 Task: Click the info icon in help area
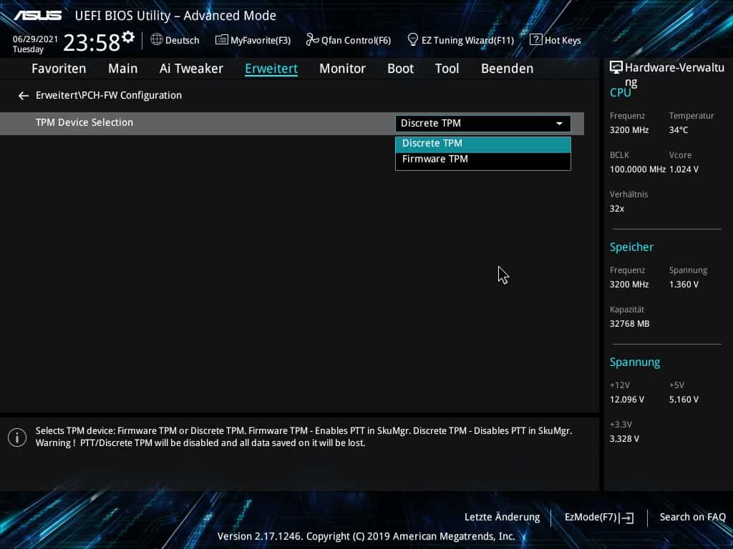point(17,437)
